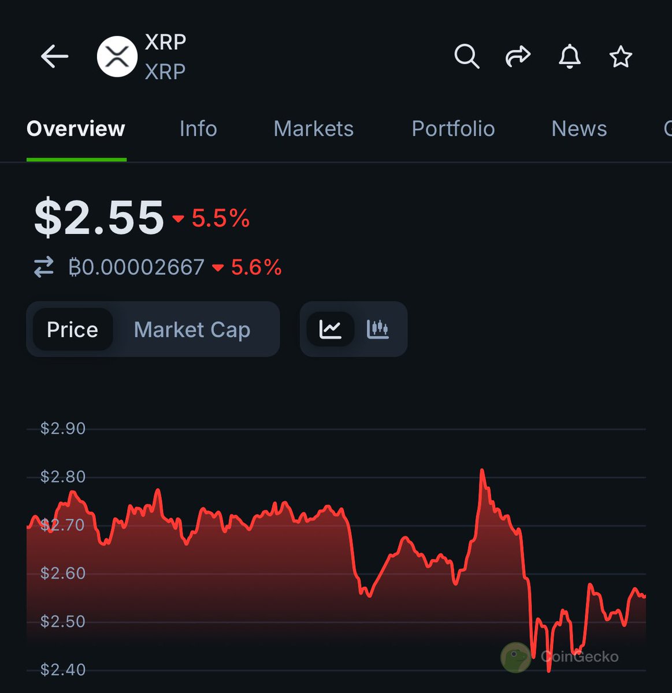Image resolution: width=672 pixels, height=693 pixels.
Task: Open the News tab
Action: pyautogui.click(x=579, y=129)
